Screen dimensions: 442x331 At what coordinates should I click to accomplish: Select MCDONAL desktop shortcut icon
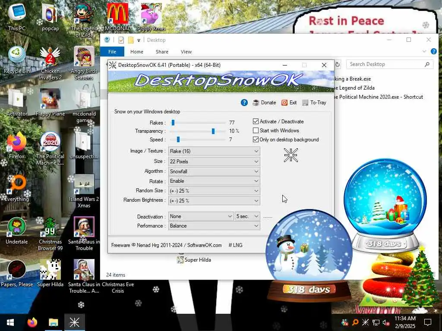pyautogui.click(x=117, y=17)
